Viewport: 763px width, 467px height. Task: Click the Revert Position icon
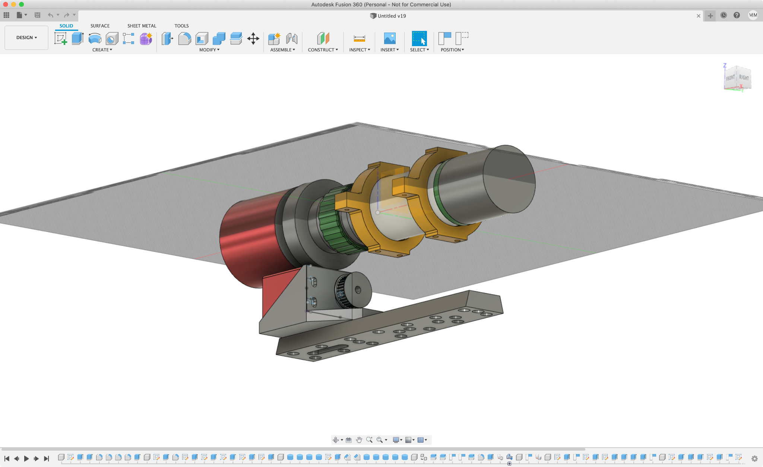tap(462, 38)
